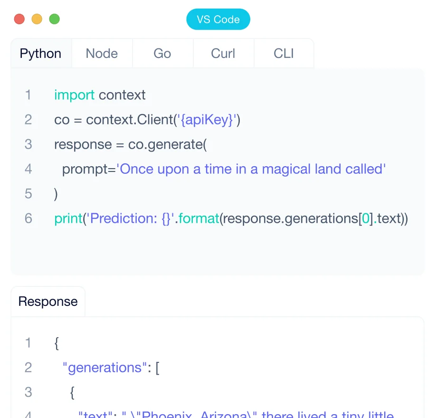Click the yellow minimize traffic light
This screenshot has height=418, width=435.
[37, 19]
